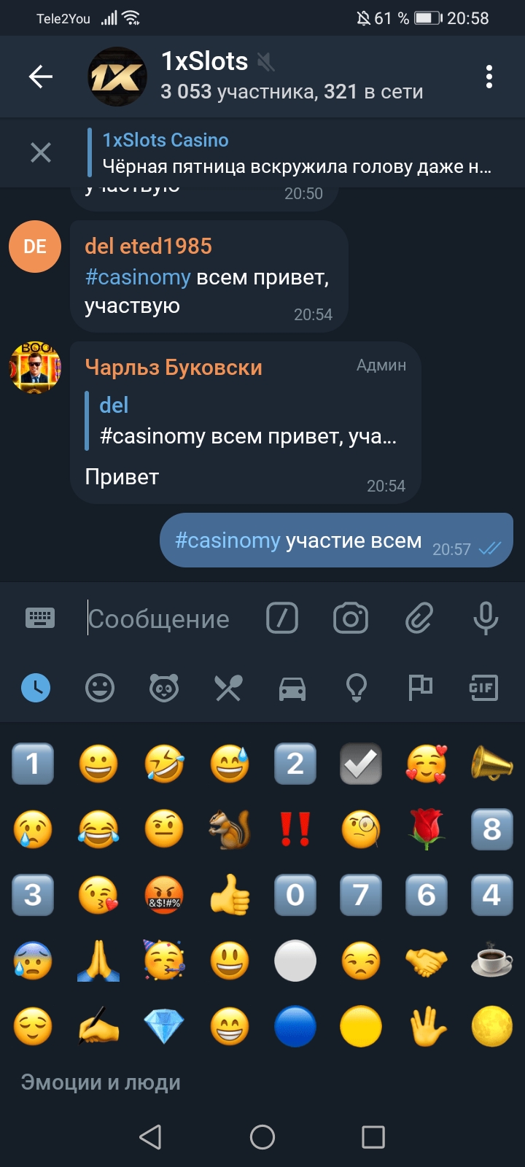The height and width of the screenshot is (1167, 525).
Task: Open the pinned 1xSlots Casino message
Action: (297, 153)
